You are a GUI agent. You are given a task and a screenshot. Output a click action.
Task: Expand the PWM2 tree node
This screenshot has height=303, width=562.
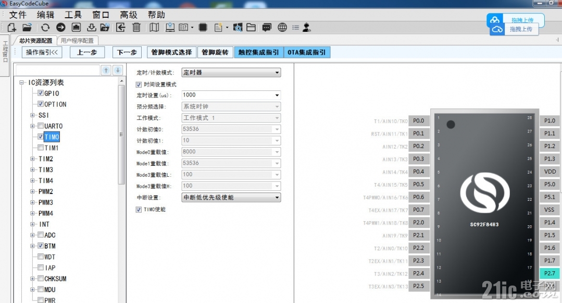point(32,191)
